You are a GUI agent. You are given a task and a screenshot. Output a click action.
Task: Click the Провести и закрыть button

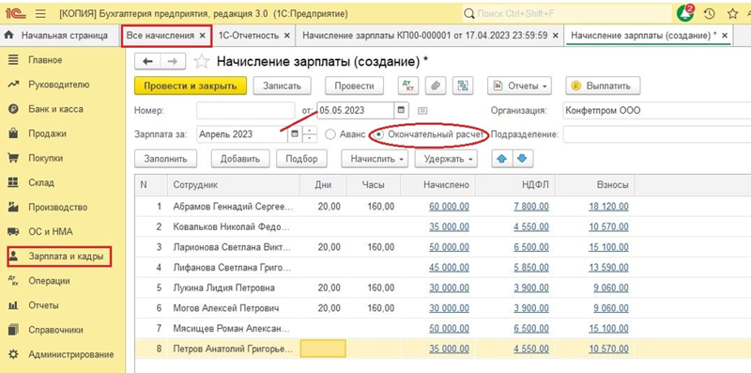pos(191,85)
